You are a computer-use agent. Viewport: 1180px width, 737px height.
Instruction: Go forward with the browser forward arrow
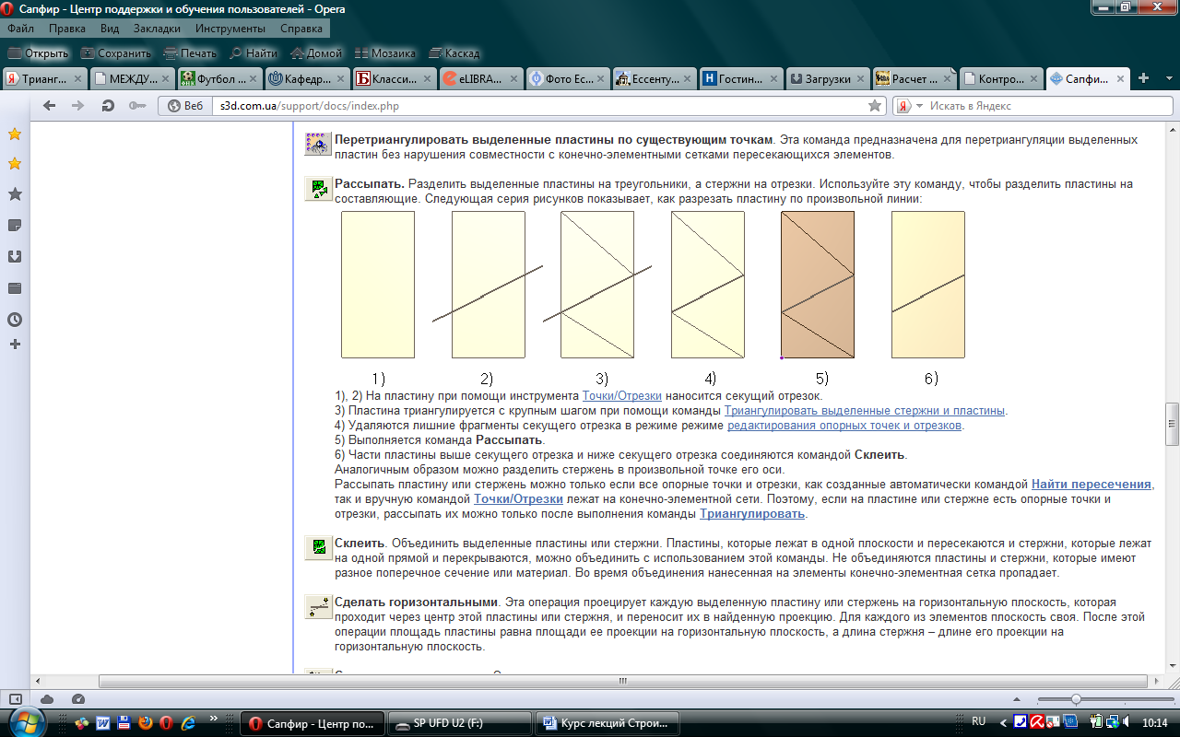[78, 106]
